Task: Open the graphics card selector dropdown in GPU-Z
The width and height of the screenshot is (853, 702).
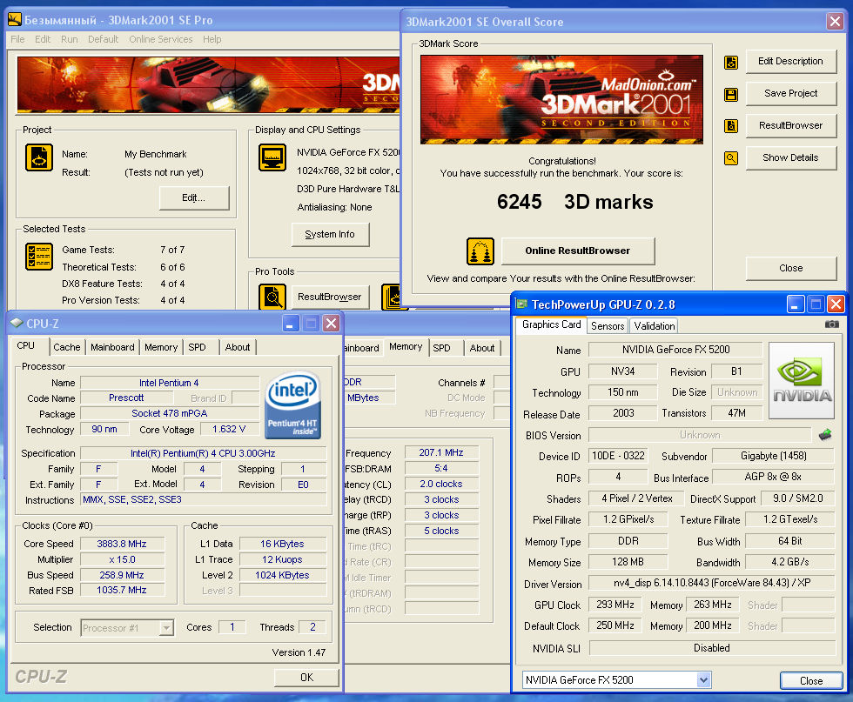Action: 703,679
